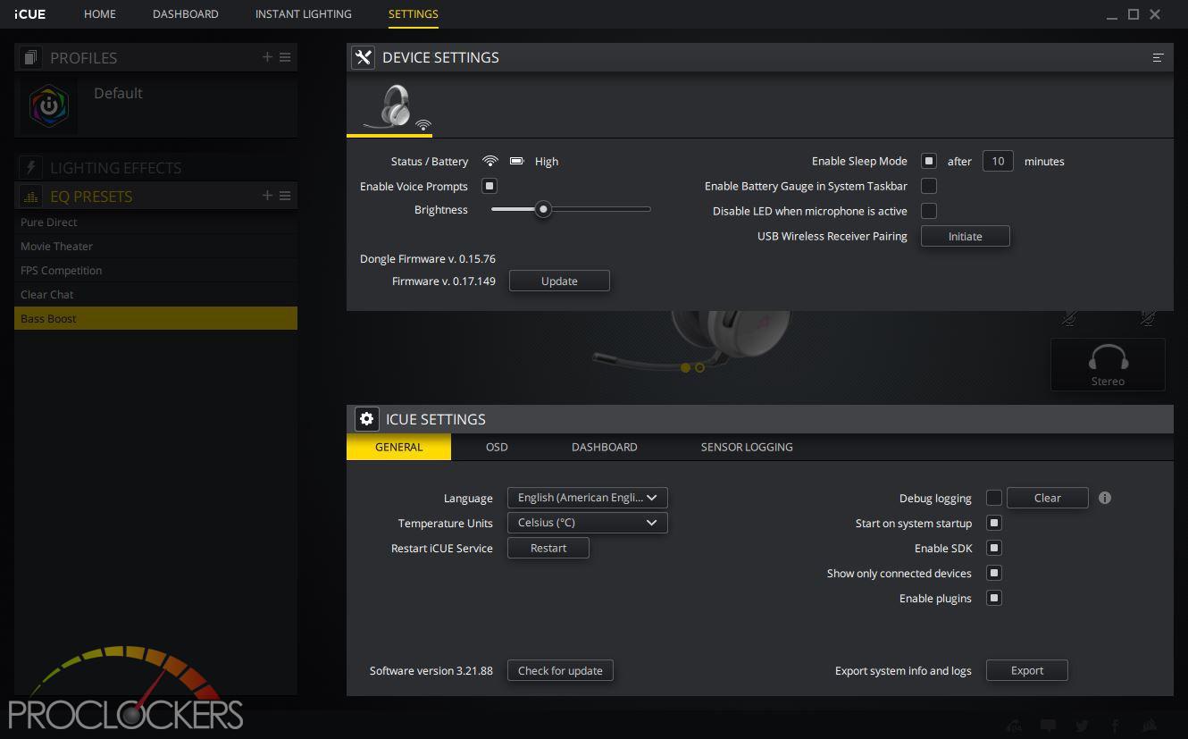
Task: Open the Language dropdown
Action: [x=587, y=498]
